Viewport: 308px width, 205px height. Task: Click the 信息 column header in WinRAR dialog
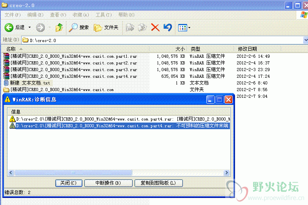point(118,112)
